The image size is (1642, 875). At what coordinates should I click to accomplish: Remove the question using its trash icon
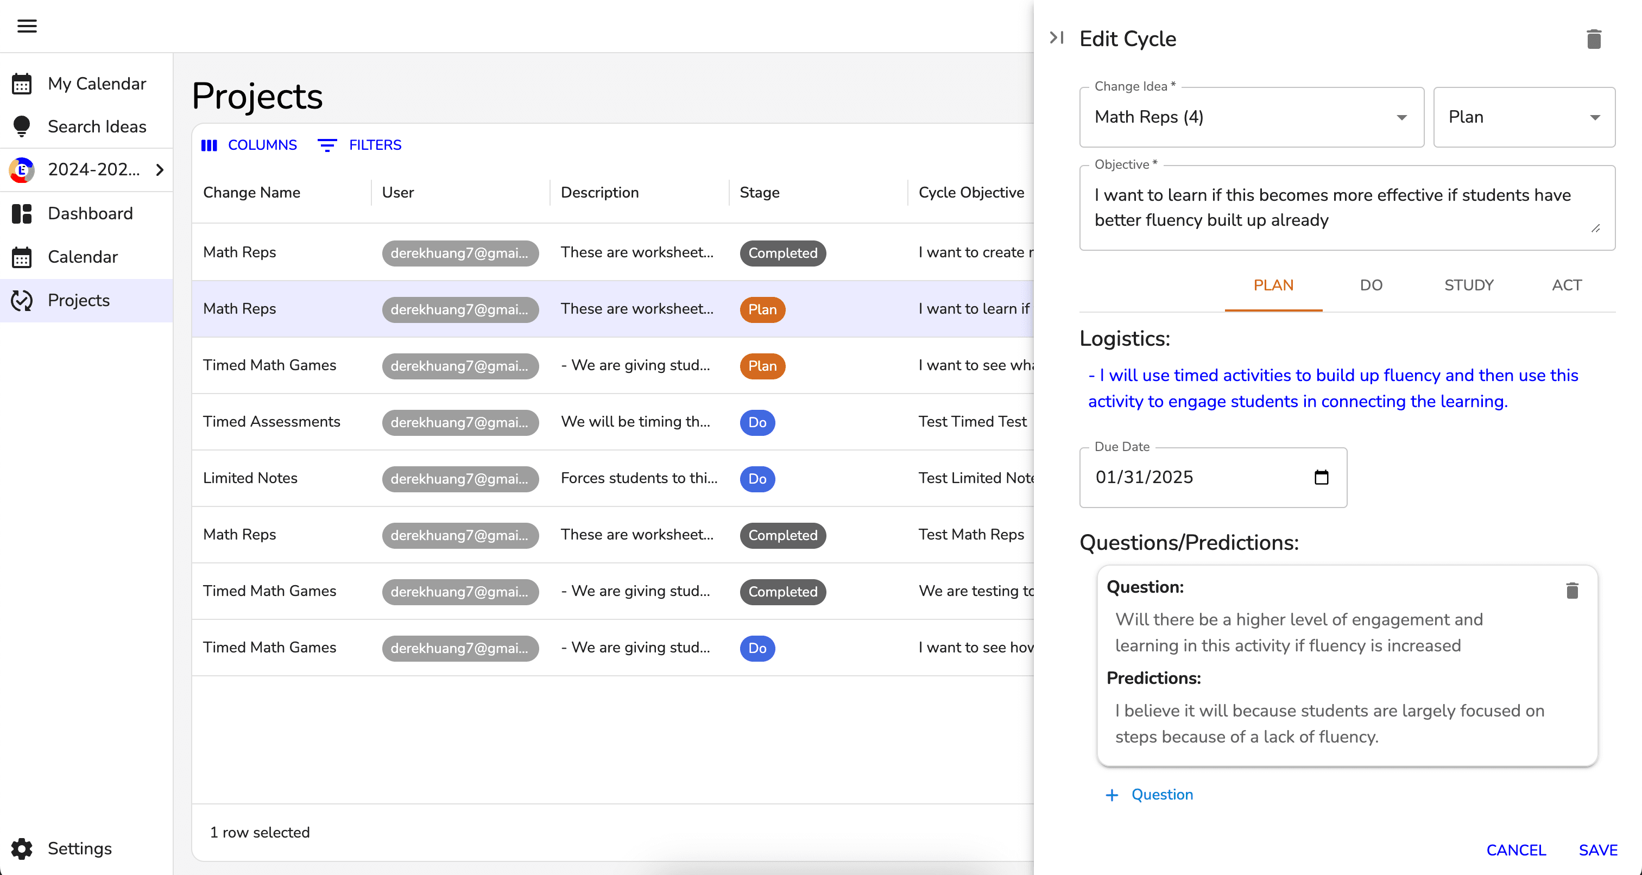(1572, 591)
